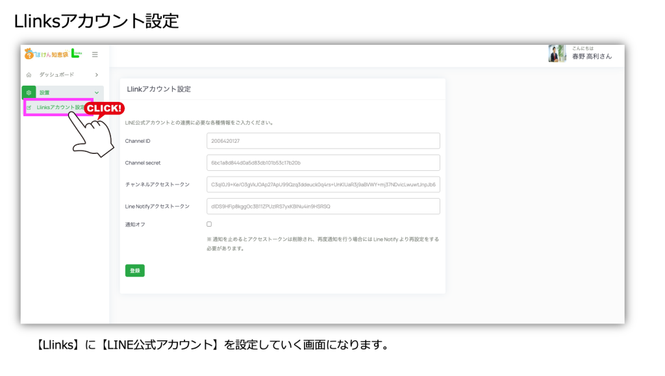Viewport: 665px width, 376px height.
Task: Select Llinksアカウント設定 in sidebar
Action: (60, 108)
